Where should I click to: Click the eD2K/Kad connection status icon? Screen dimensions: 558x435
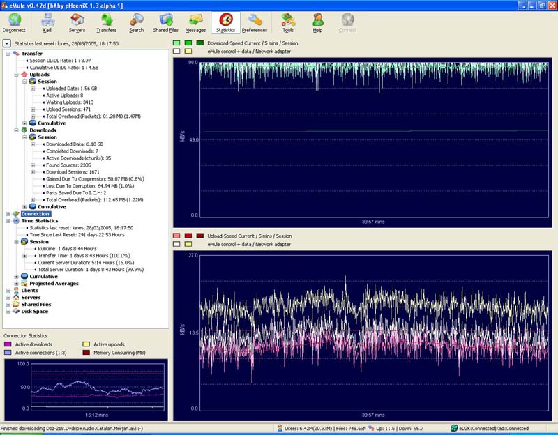coord(453,428)
